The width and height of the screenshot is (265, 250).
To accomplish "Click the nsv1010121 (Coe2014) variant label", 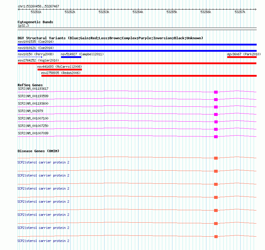I will point(36,48).
